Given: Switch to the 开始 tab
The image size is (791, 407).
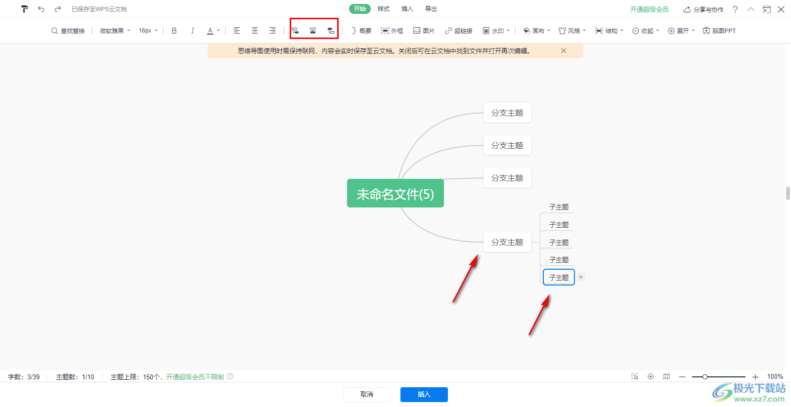Looking at the screenshot, I should tap(360, 9).
